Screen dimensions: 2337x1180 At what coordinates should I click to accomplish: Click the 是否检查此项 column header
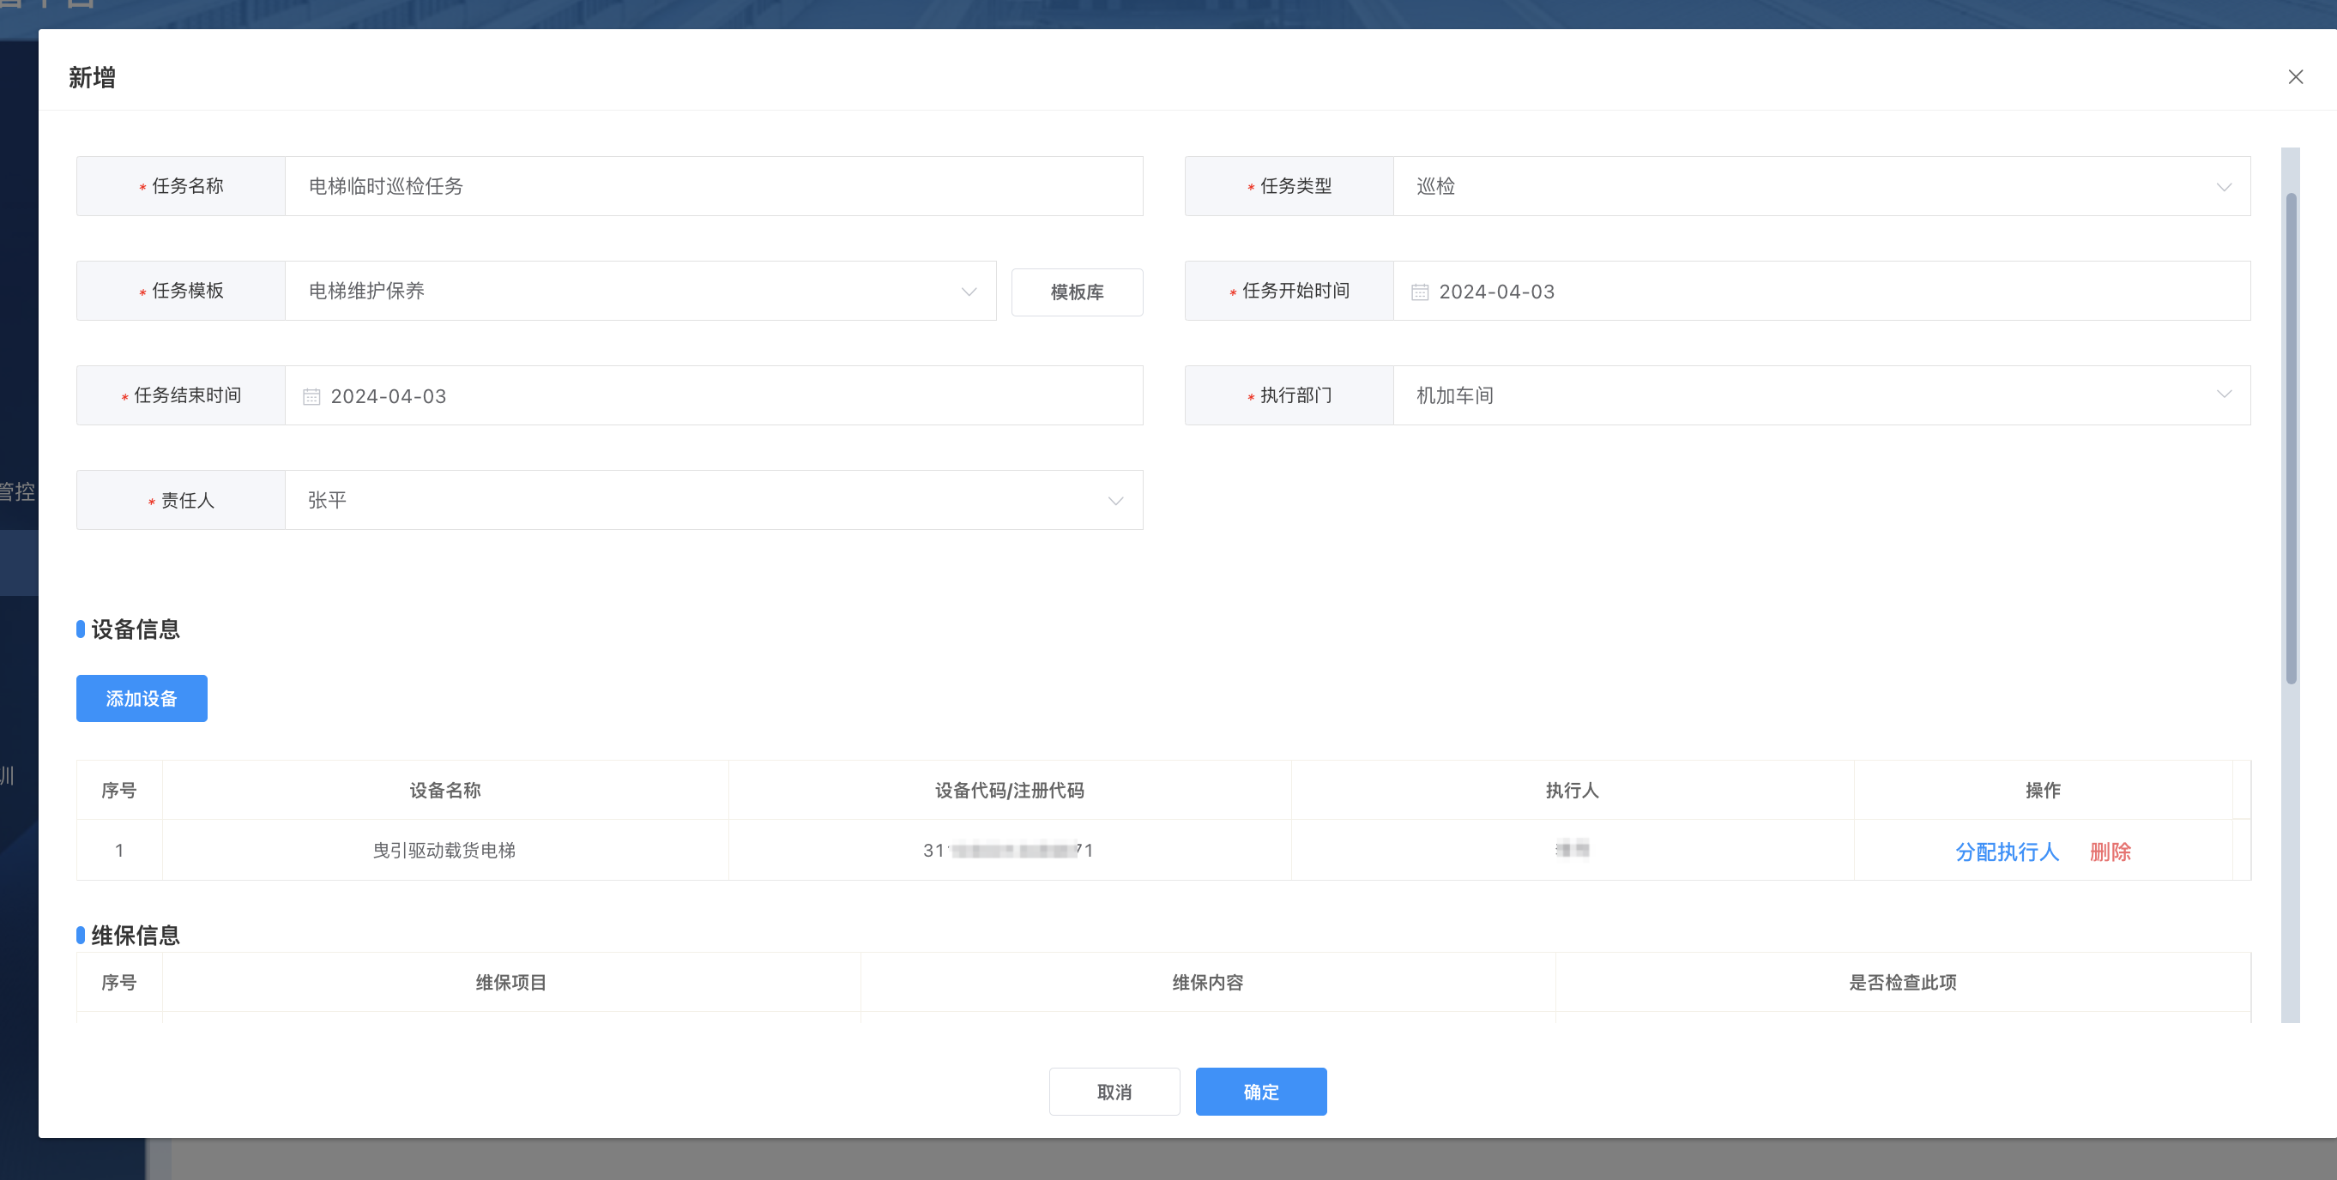click(x=1902, y=982)
